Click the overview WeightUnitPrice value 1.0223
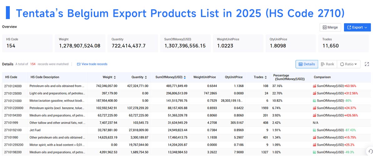 click(x=225, y=46)
